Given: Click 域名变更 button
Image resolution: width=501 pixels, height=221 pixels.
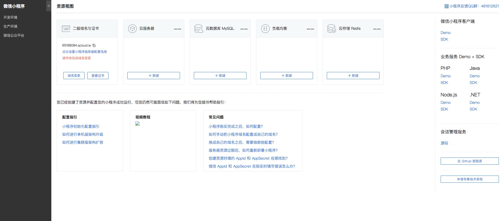Looking at the screenshot, I should point(74,76).
